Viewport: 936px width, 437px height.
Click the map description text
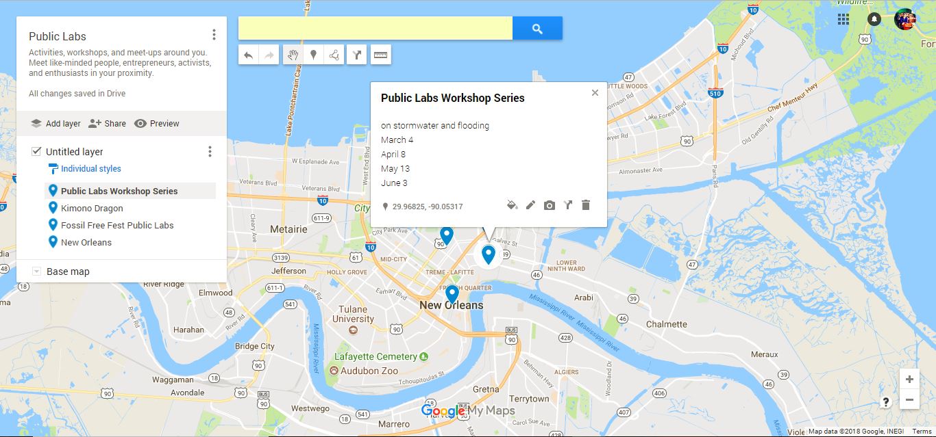tap(119, 63)
